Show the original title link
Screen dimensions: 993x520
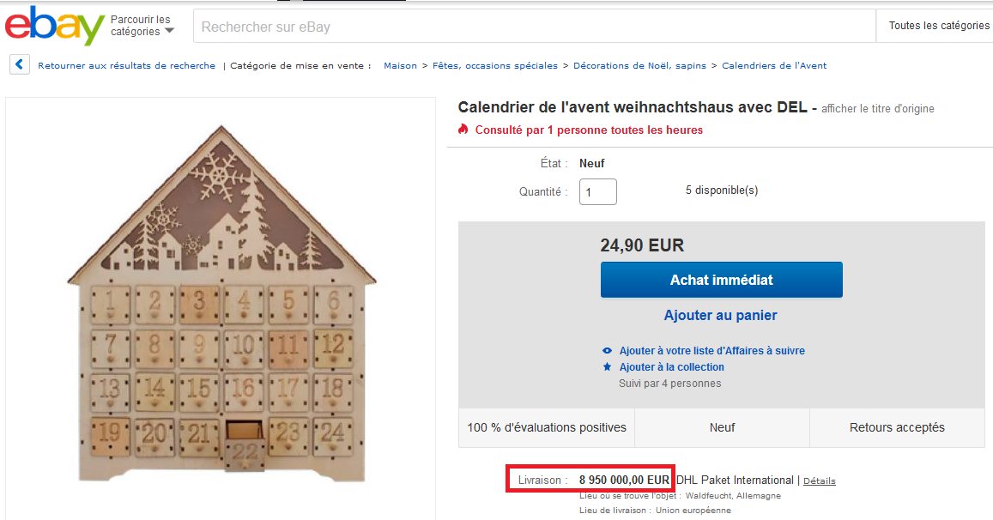coord(877,109)
